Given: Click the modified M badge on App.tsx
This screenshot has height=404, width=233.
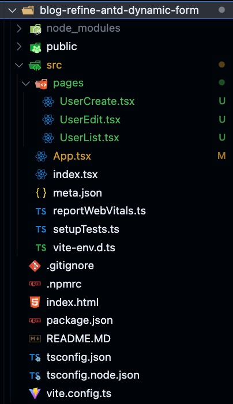Looking at the screenshot, I should pos(221,156).
